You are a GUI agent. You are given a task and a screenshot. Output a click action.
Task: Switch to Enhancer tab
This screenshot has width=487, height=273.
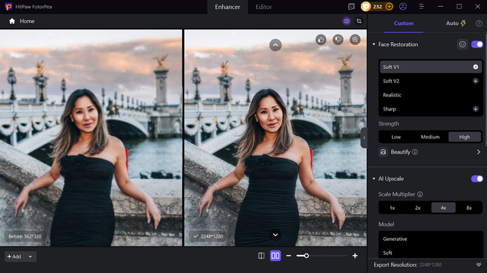227,7
